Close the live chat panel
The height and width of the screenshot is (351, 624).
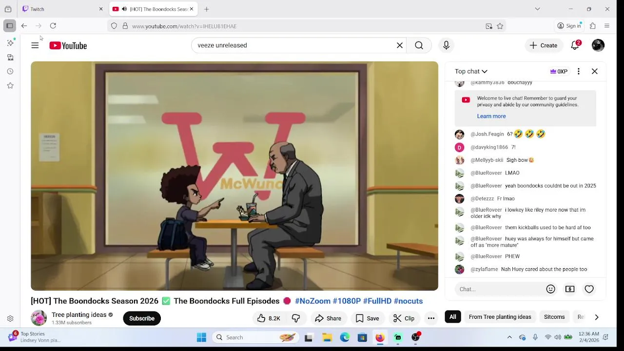point(595,71)
